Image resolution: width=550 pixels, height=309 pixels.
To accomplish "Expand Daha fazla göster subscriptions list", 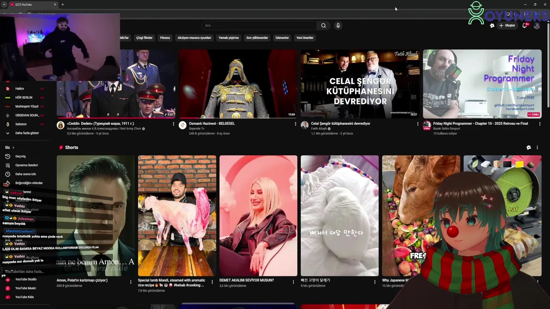I will [x=27, y=133].
